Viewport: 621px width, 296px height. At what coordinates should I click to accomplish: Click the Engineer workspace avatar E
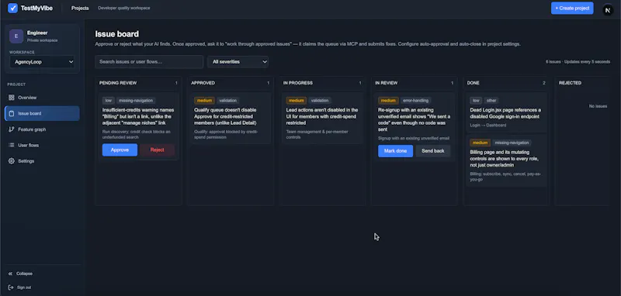[x=16, y=36]
